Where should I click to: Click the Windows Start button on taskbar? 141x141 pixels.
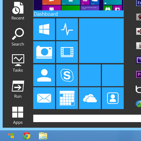click(11, 135)
